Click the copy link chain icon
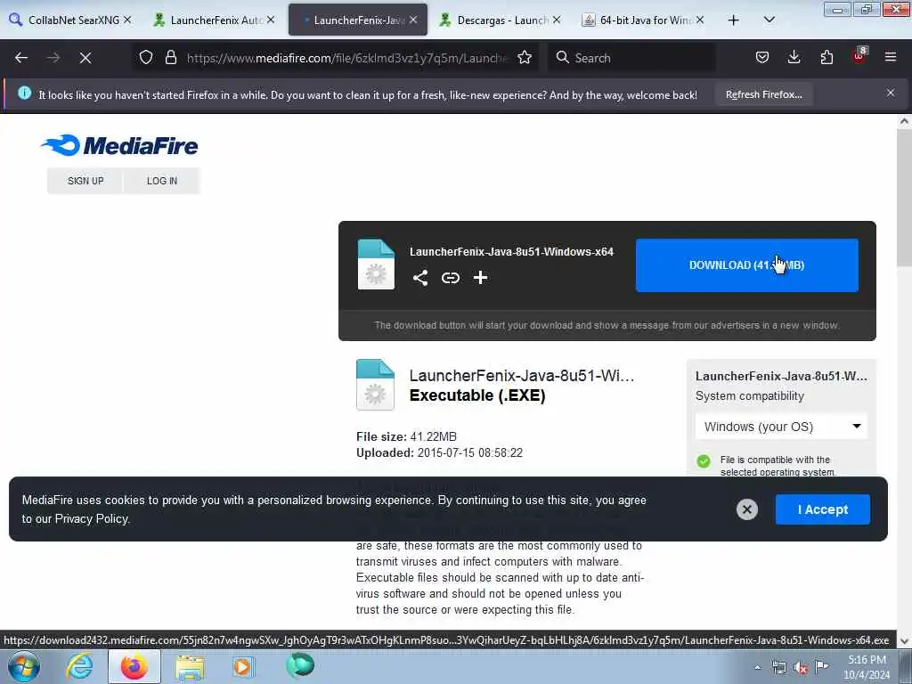This screenshot has width=912, height=684. point(450,278)
